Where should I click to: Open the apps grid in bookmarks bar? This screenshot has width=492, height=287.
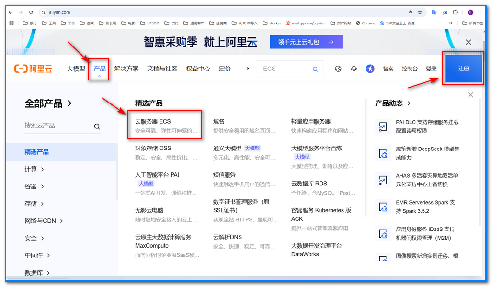[x=11, y=23]
